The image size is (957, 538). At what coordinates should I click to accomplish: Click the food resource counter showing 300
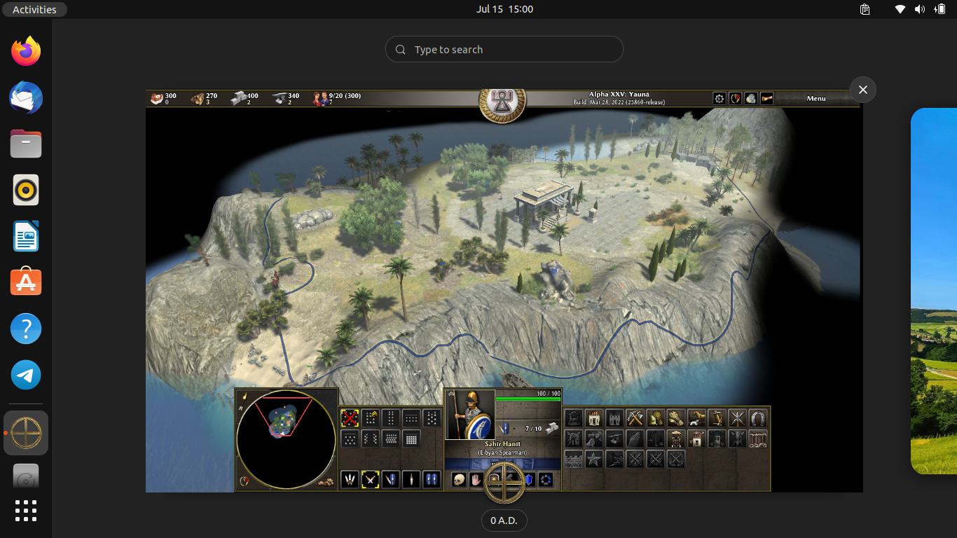click(x=164, y=98)
